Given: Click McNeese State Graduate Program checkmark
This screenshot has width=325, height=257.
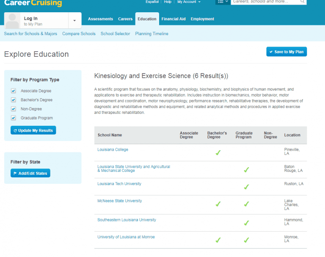Looking at the screenshot, I should tap(246, 204).
